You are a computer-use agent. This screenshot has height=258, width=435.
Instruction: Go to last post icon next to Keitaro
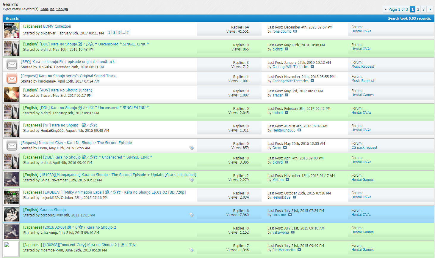coord(287,180)
